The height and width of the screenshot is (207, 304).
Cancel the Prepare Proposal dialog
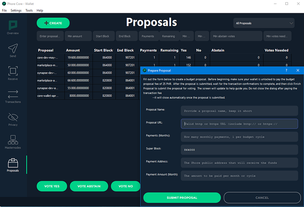click(262, 198)
